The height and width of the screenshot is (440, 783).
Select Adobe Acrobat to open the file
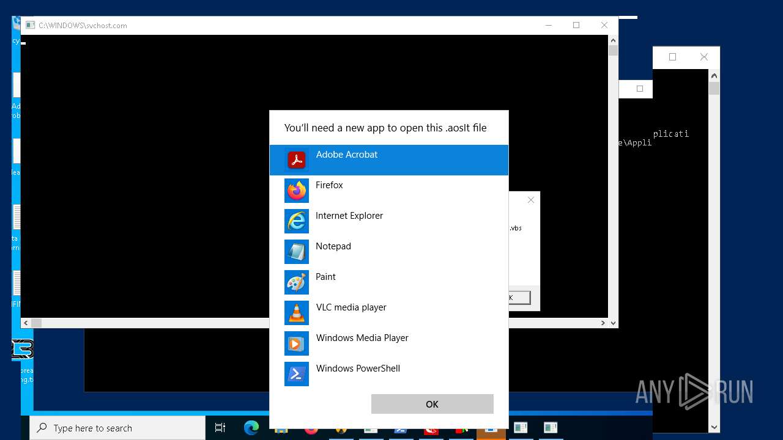(x=389, y=160)
